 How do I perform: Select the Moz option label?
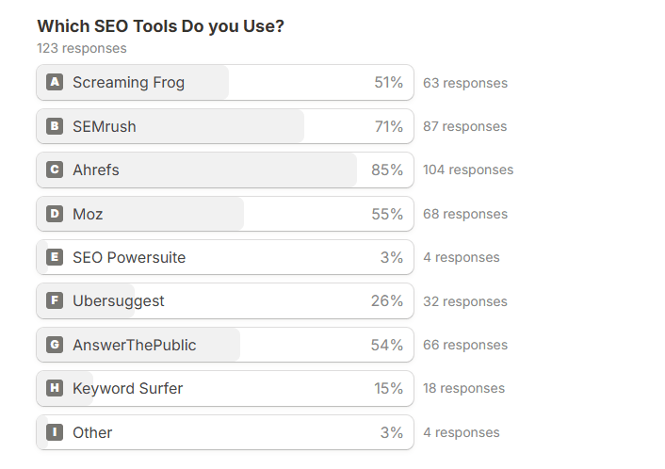[88, 214]
